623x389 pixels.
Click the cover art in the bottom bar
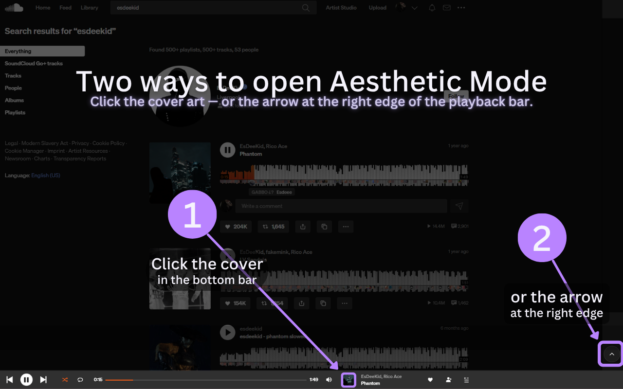(348, 380)
